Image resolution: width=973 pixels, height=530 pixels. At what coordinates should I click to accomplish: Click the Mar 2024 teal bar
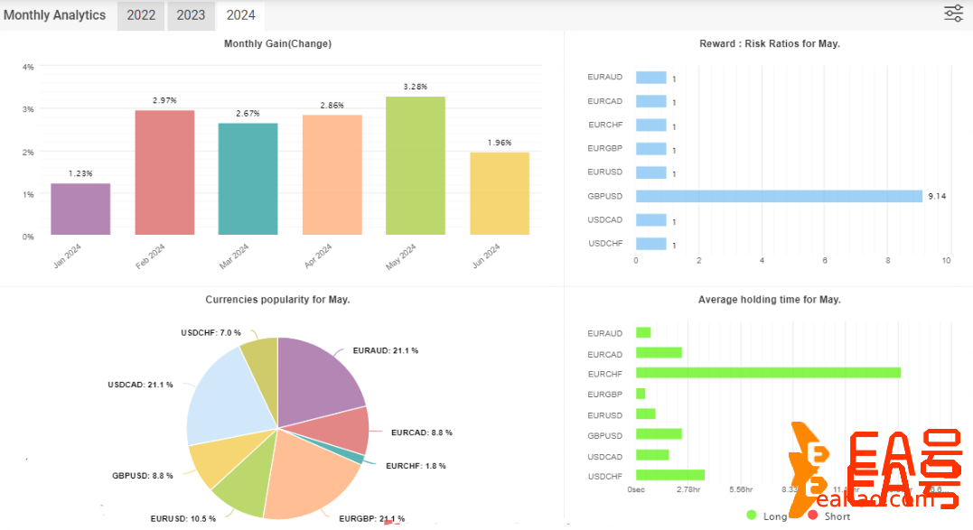point(248,179)
